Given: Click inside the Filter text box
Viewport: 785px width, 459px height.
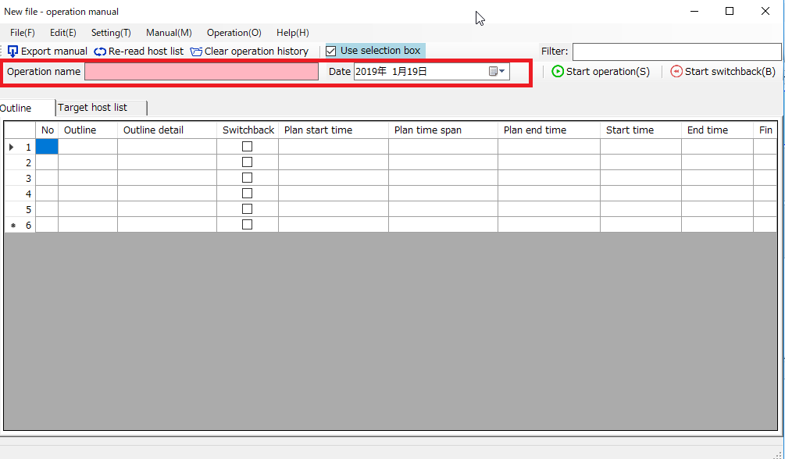Looking at the screenshot, I should (676, 52).
